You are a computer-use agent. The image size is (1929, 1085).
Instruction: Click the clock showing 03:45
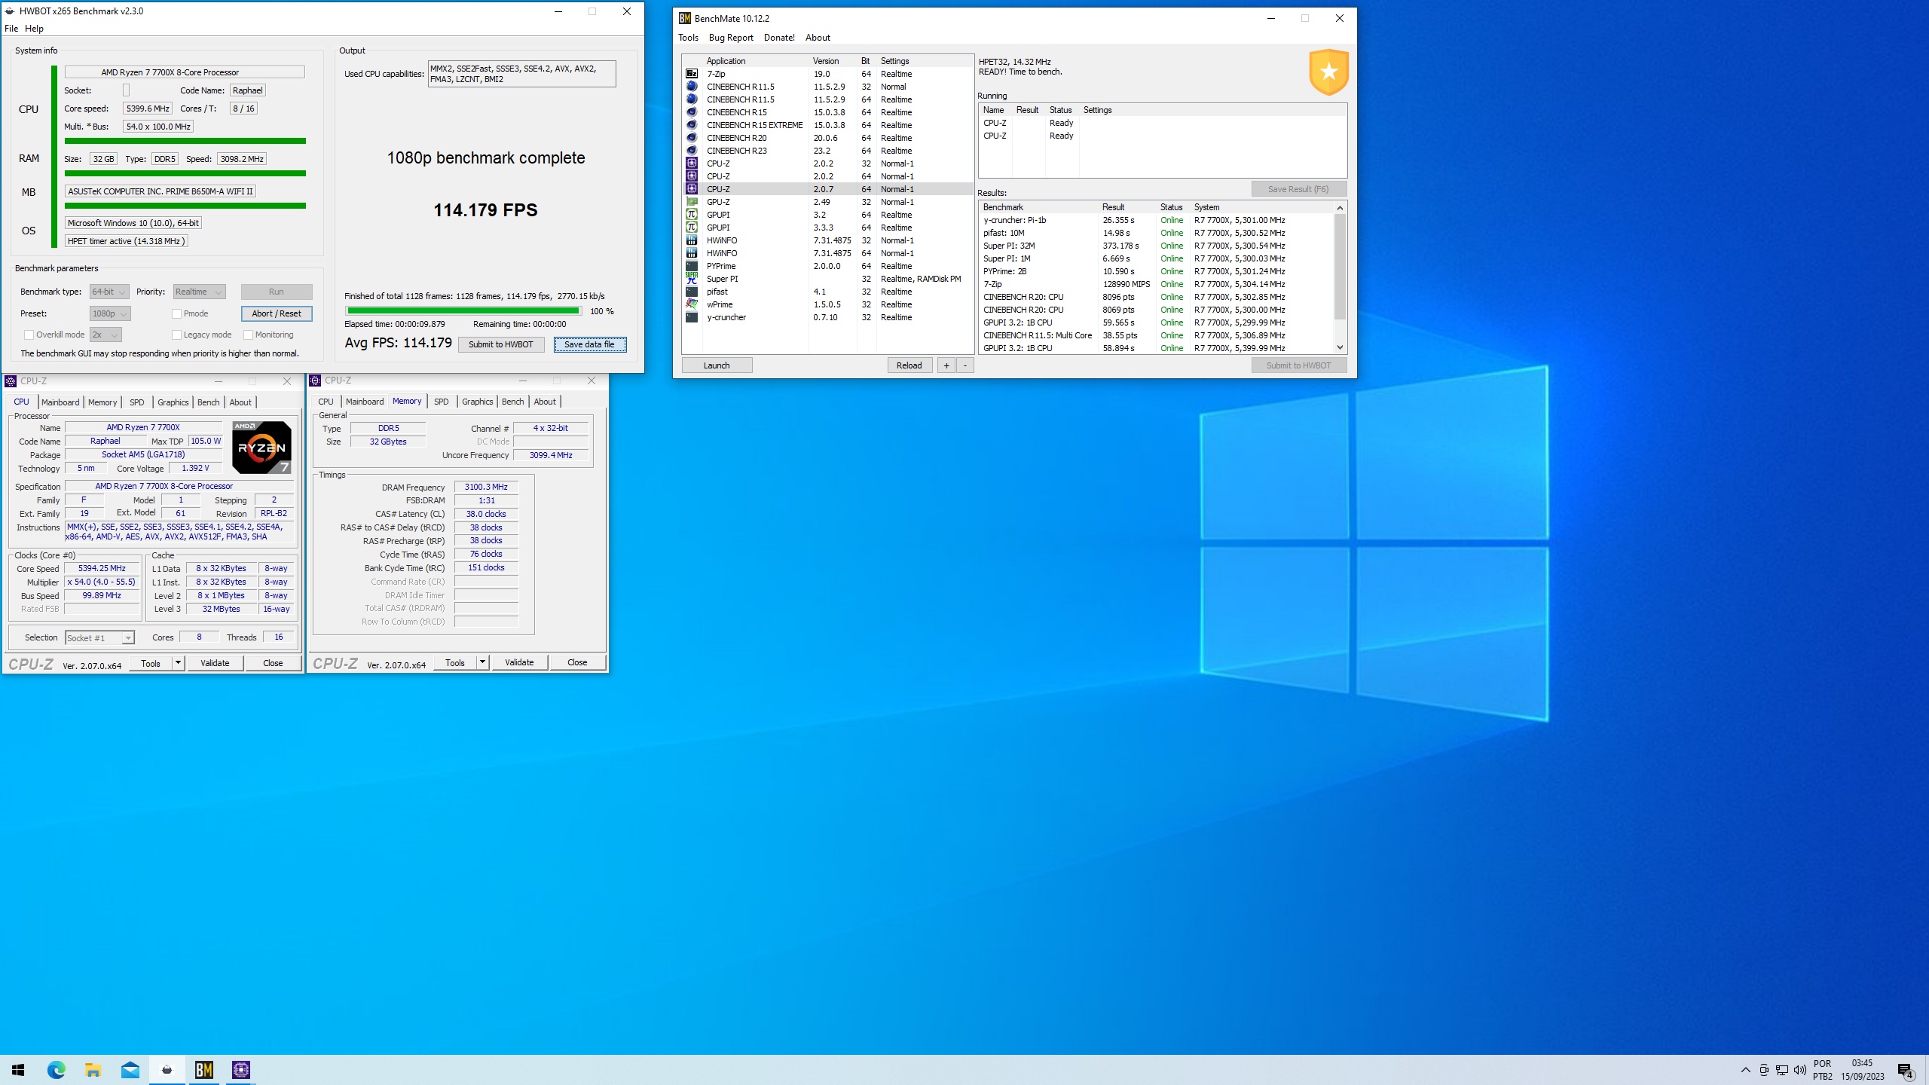[1862, 1063]
